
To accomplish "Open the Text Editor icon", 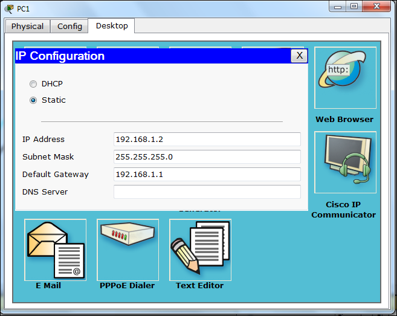I will (200, 250).
